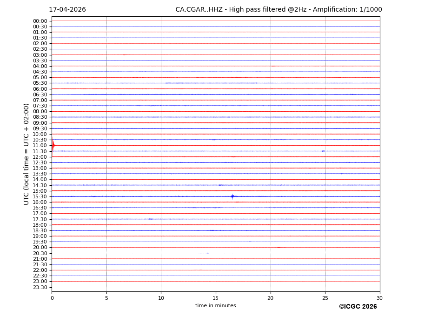Click the ©ICGC 2026 copyright text
The width and height of the screenshot is (431, 324).
tap(358, 306)
